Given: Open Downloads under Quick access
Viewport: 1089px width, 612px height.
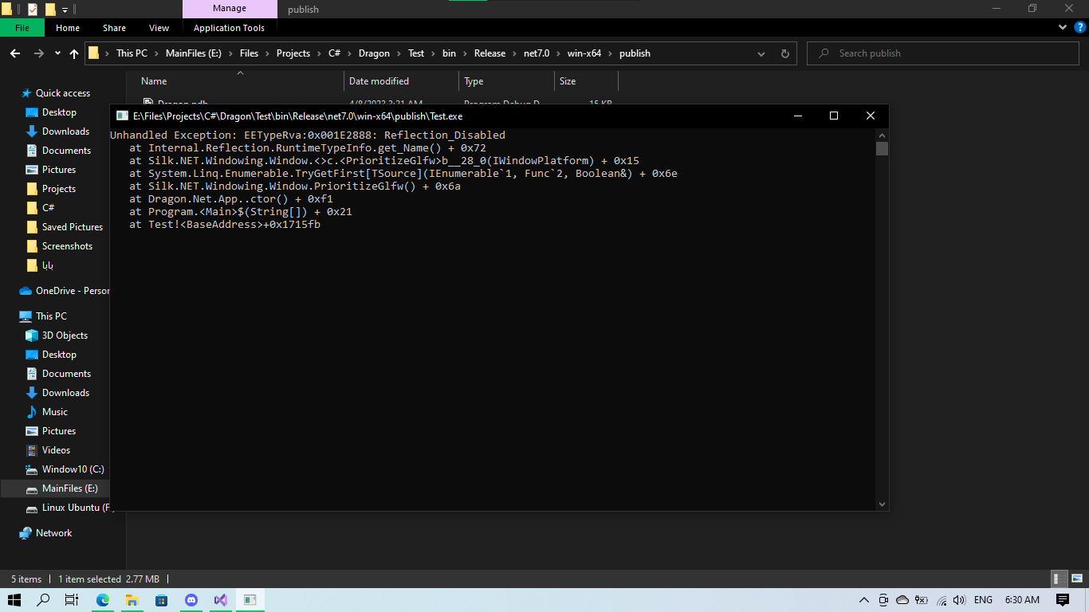Looking at the screenshot, I should pyautogui.click(x=65, y=131).
